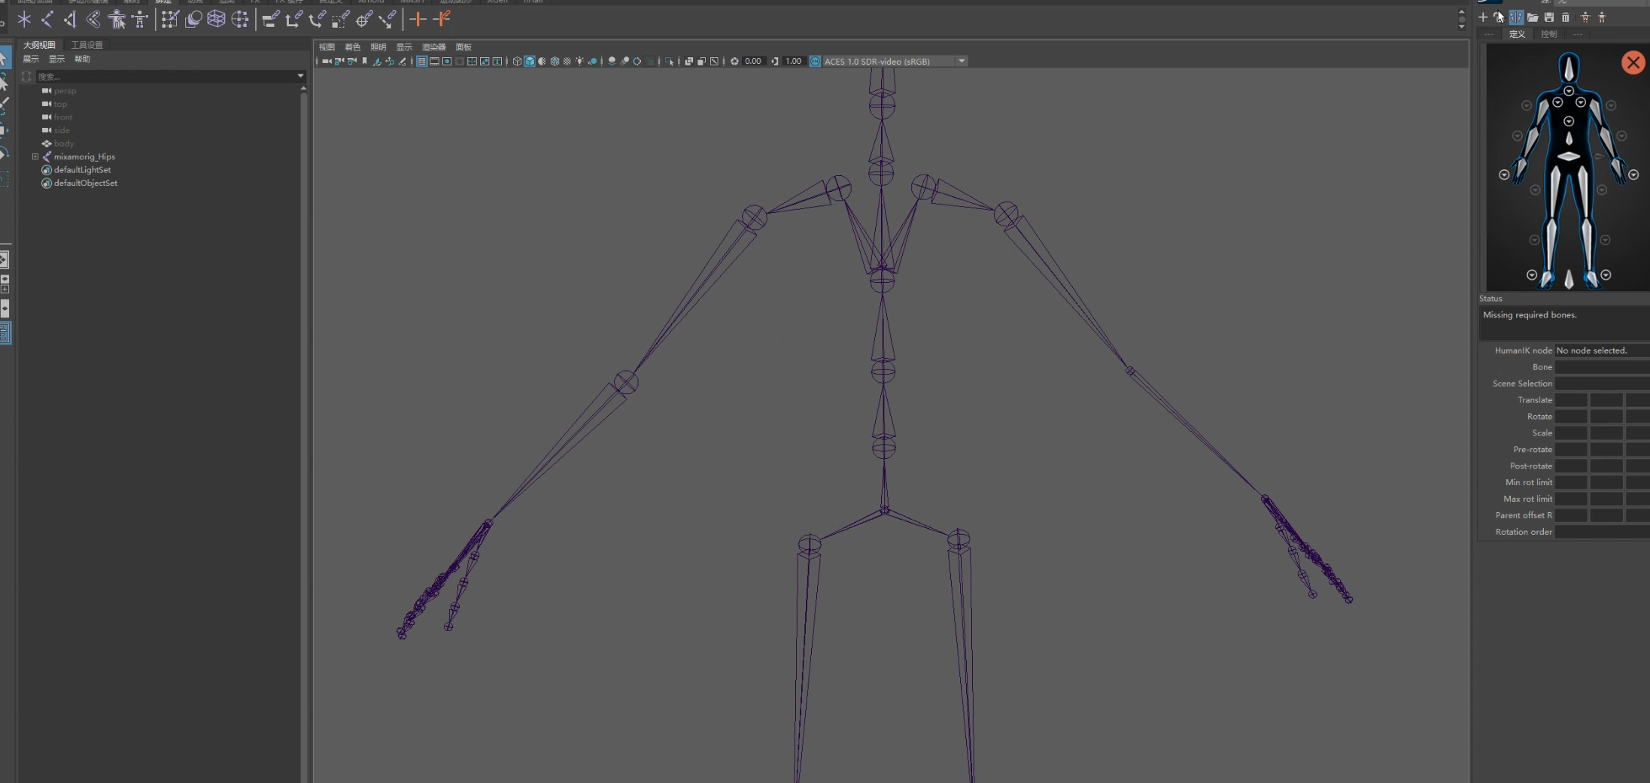Toggle the resolution gate overlay
Screen dimensions: 1650x783
tap(447, 62)
